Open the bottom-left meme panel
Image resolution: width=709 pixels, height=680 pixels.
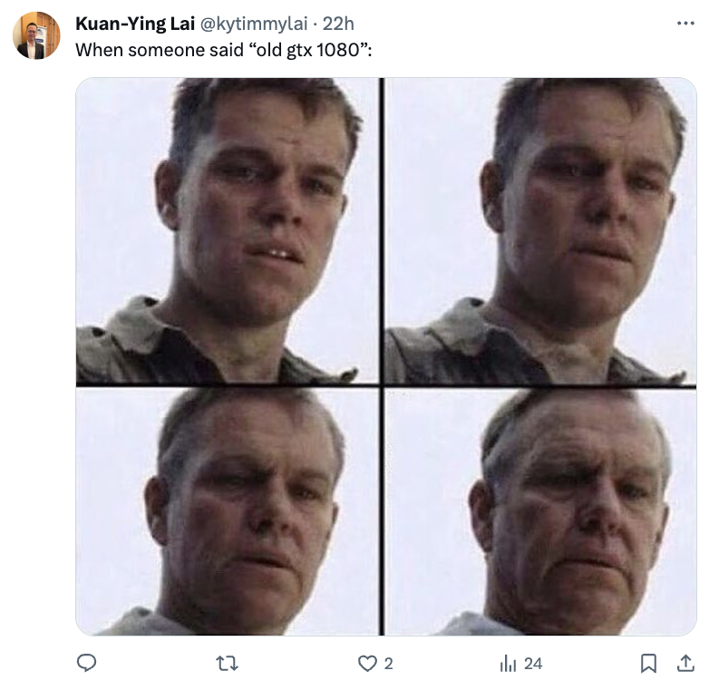coord(227,512)
